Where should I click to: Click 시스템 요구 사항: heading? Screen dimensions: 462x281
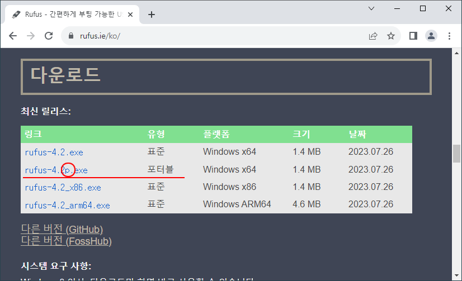56,266
